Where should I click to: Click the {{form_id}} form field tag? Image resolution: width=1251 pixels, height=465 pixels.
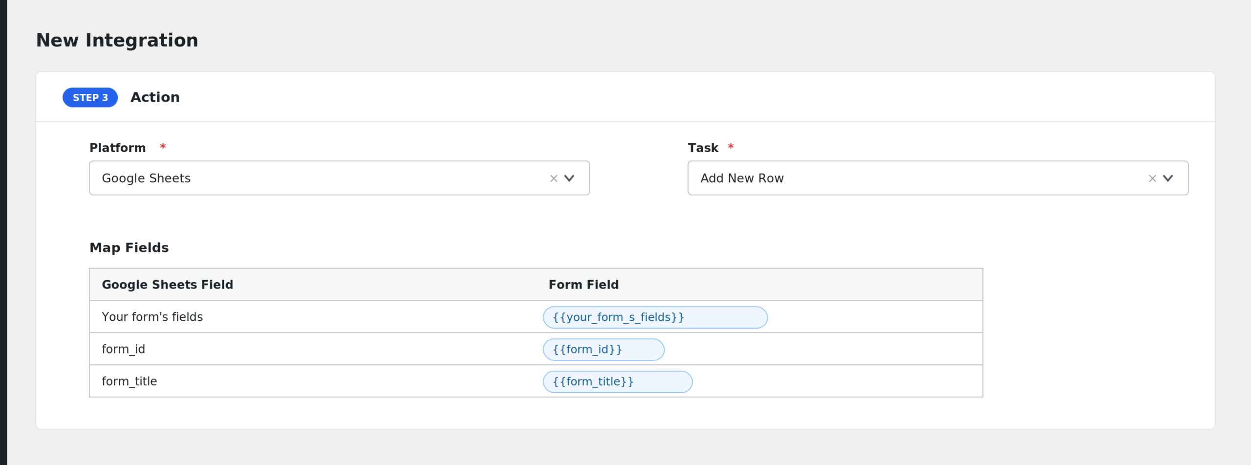tap(604, 350)
